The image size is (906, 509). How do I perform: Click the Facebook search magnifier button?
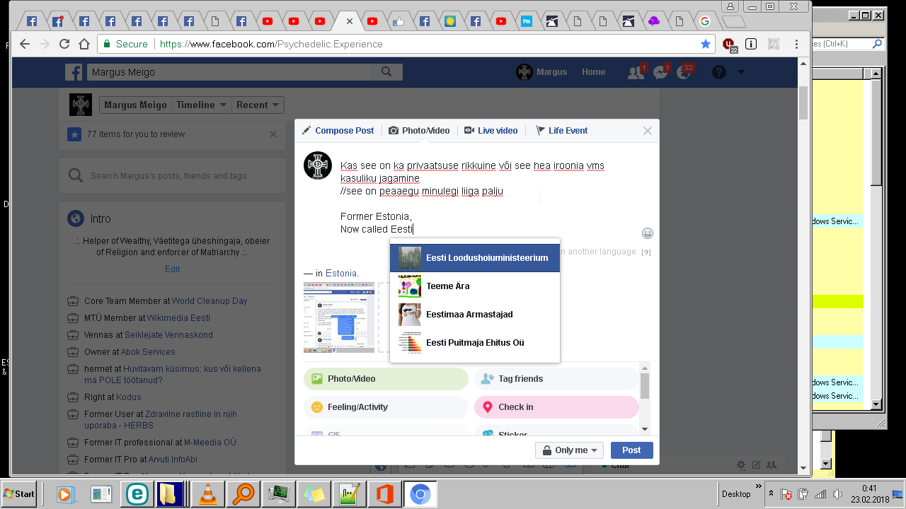click(386, 72)
